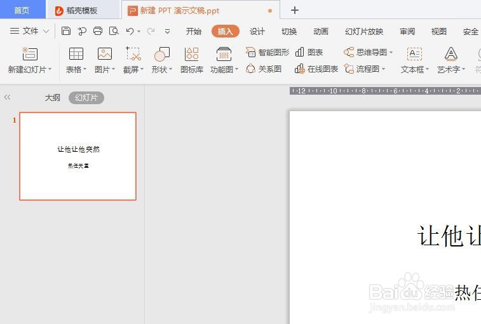Image resolution: width=481 pixels, height=324 pixels.
Task: Open the 图标库 icon library
Action: click(x=192, y=60)
